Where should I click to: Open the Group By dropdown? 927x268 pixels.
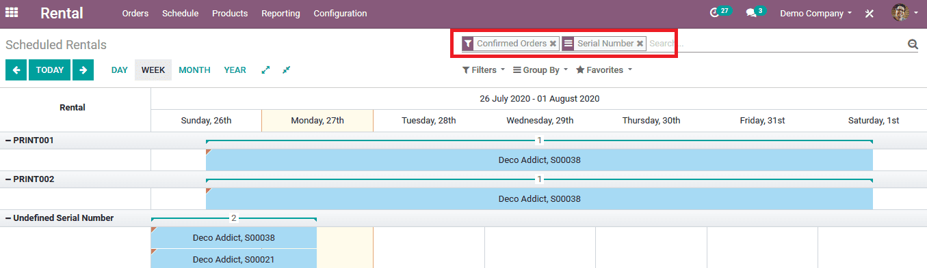(x=540, y=70)
